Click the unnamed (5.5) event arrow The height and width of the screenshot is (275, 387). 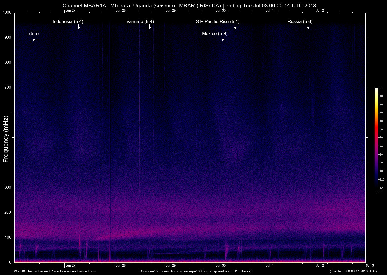pyautogui.click(x=34, y=39)
